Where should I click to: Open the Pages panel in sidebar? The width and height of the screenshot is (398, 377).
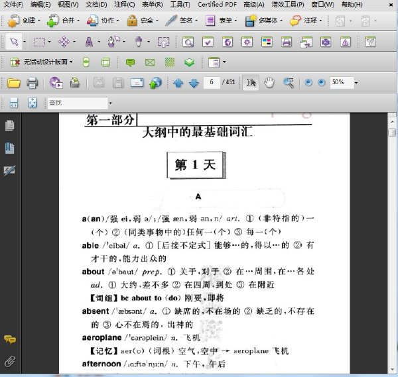[10, 126]
